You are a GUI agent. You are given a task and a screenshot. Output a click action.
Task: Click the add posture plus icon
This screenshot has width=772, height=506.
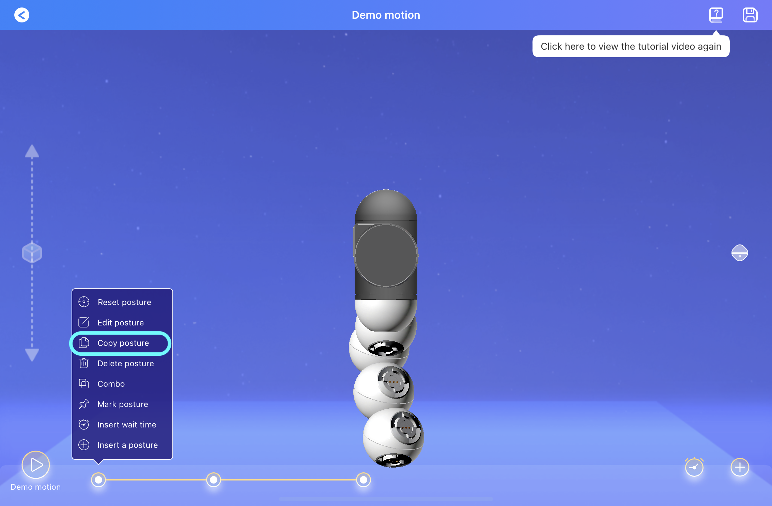(x=740, y=468)
